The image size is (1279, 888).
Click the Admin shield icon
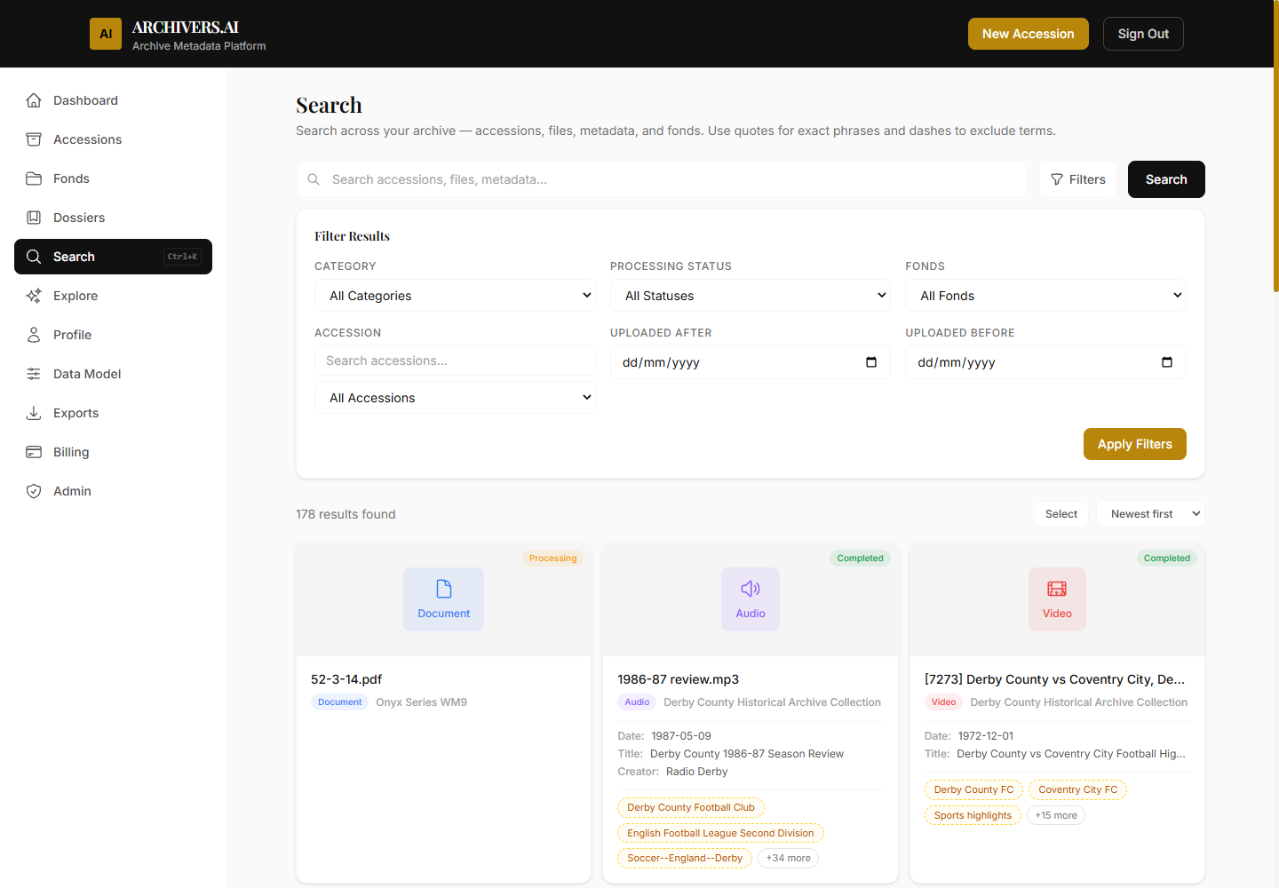pyautogui.click(x=34, y=491)
